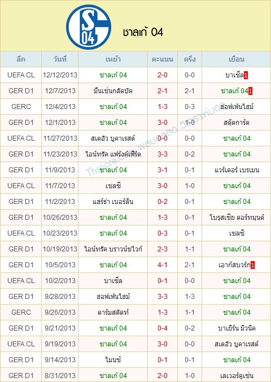The width and height of the screenshot is (271, 382).
Task: Click the red card badge beside เอาก์สบวร์ก
Action: (252, 265)
